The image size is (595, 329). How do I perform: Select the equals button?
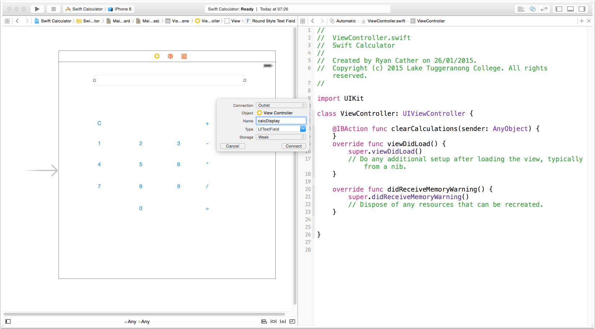207,209
